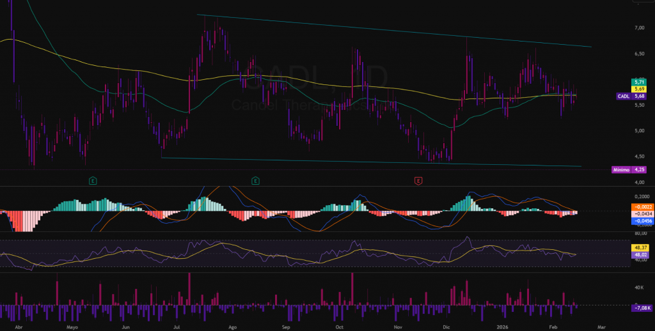Select the upper descending teal trendline
This screenshot has width=655, height=331.
[x=394, y=31]
